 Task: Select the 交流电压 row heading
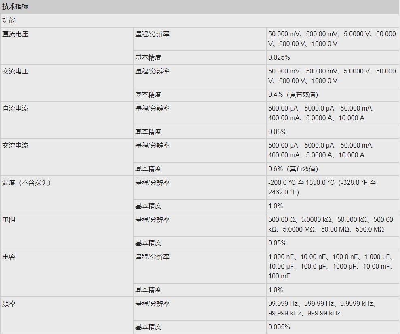tap(15, 71)
